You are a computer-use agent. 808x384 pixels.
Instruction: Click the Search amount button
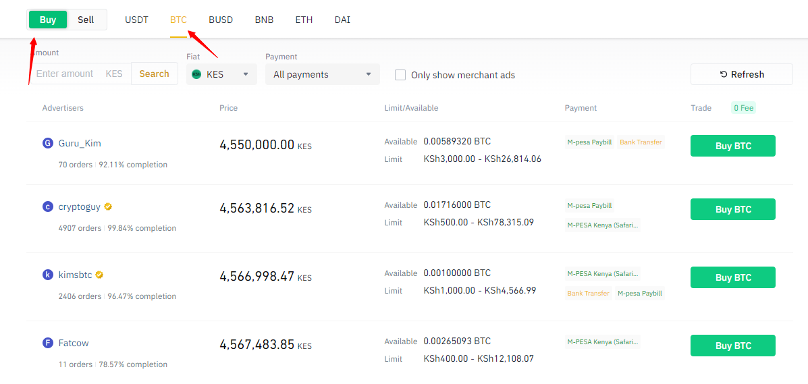154,74
